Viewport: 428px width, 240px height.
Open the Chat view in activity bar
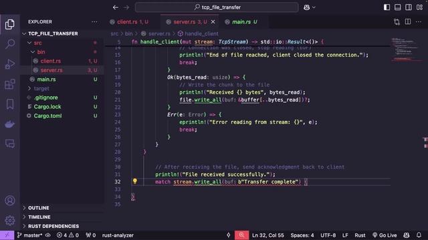click(10, 143)
